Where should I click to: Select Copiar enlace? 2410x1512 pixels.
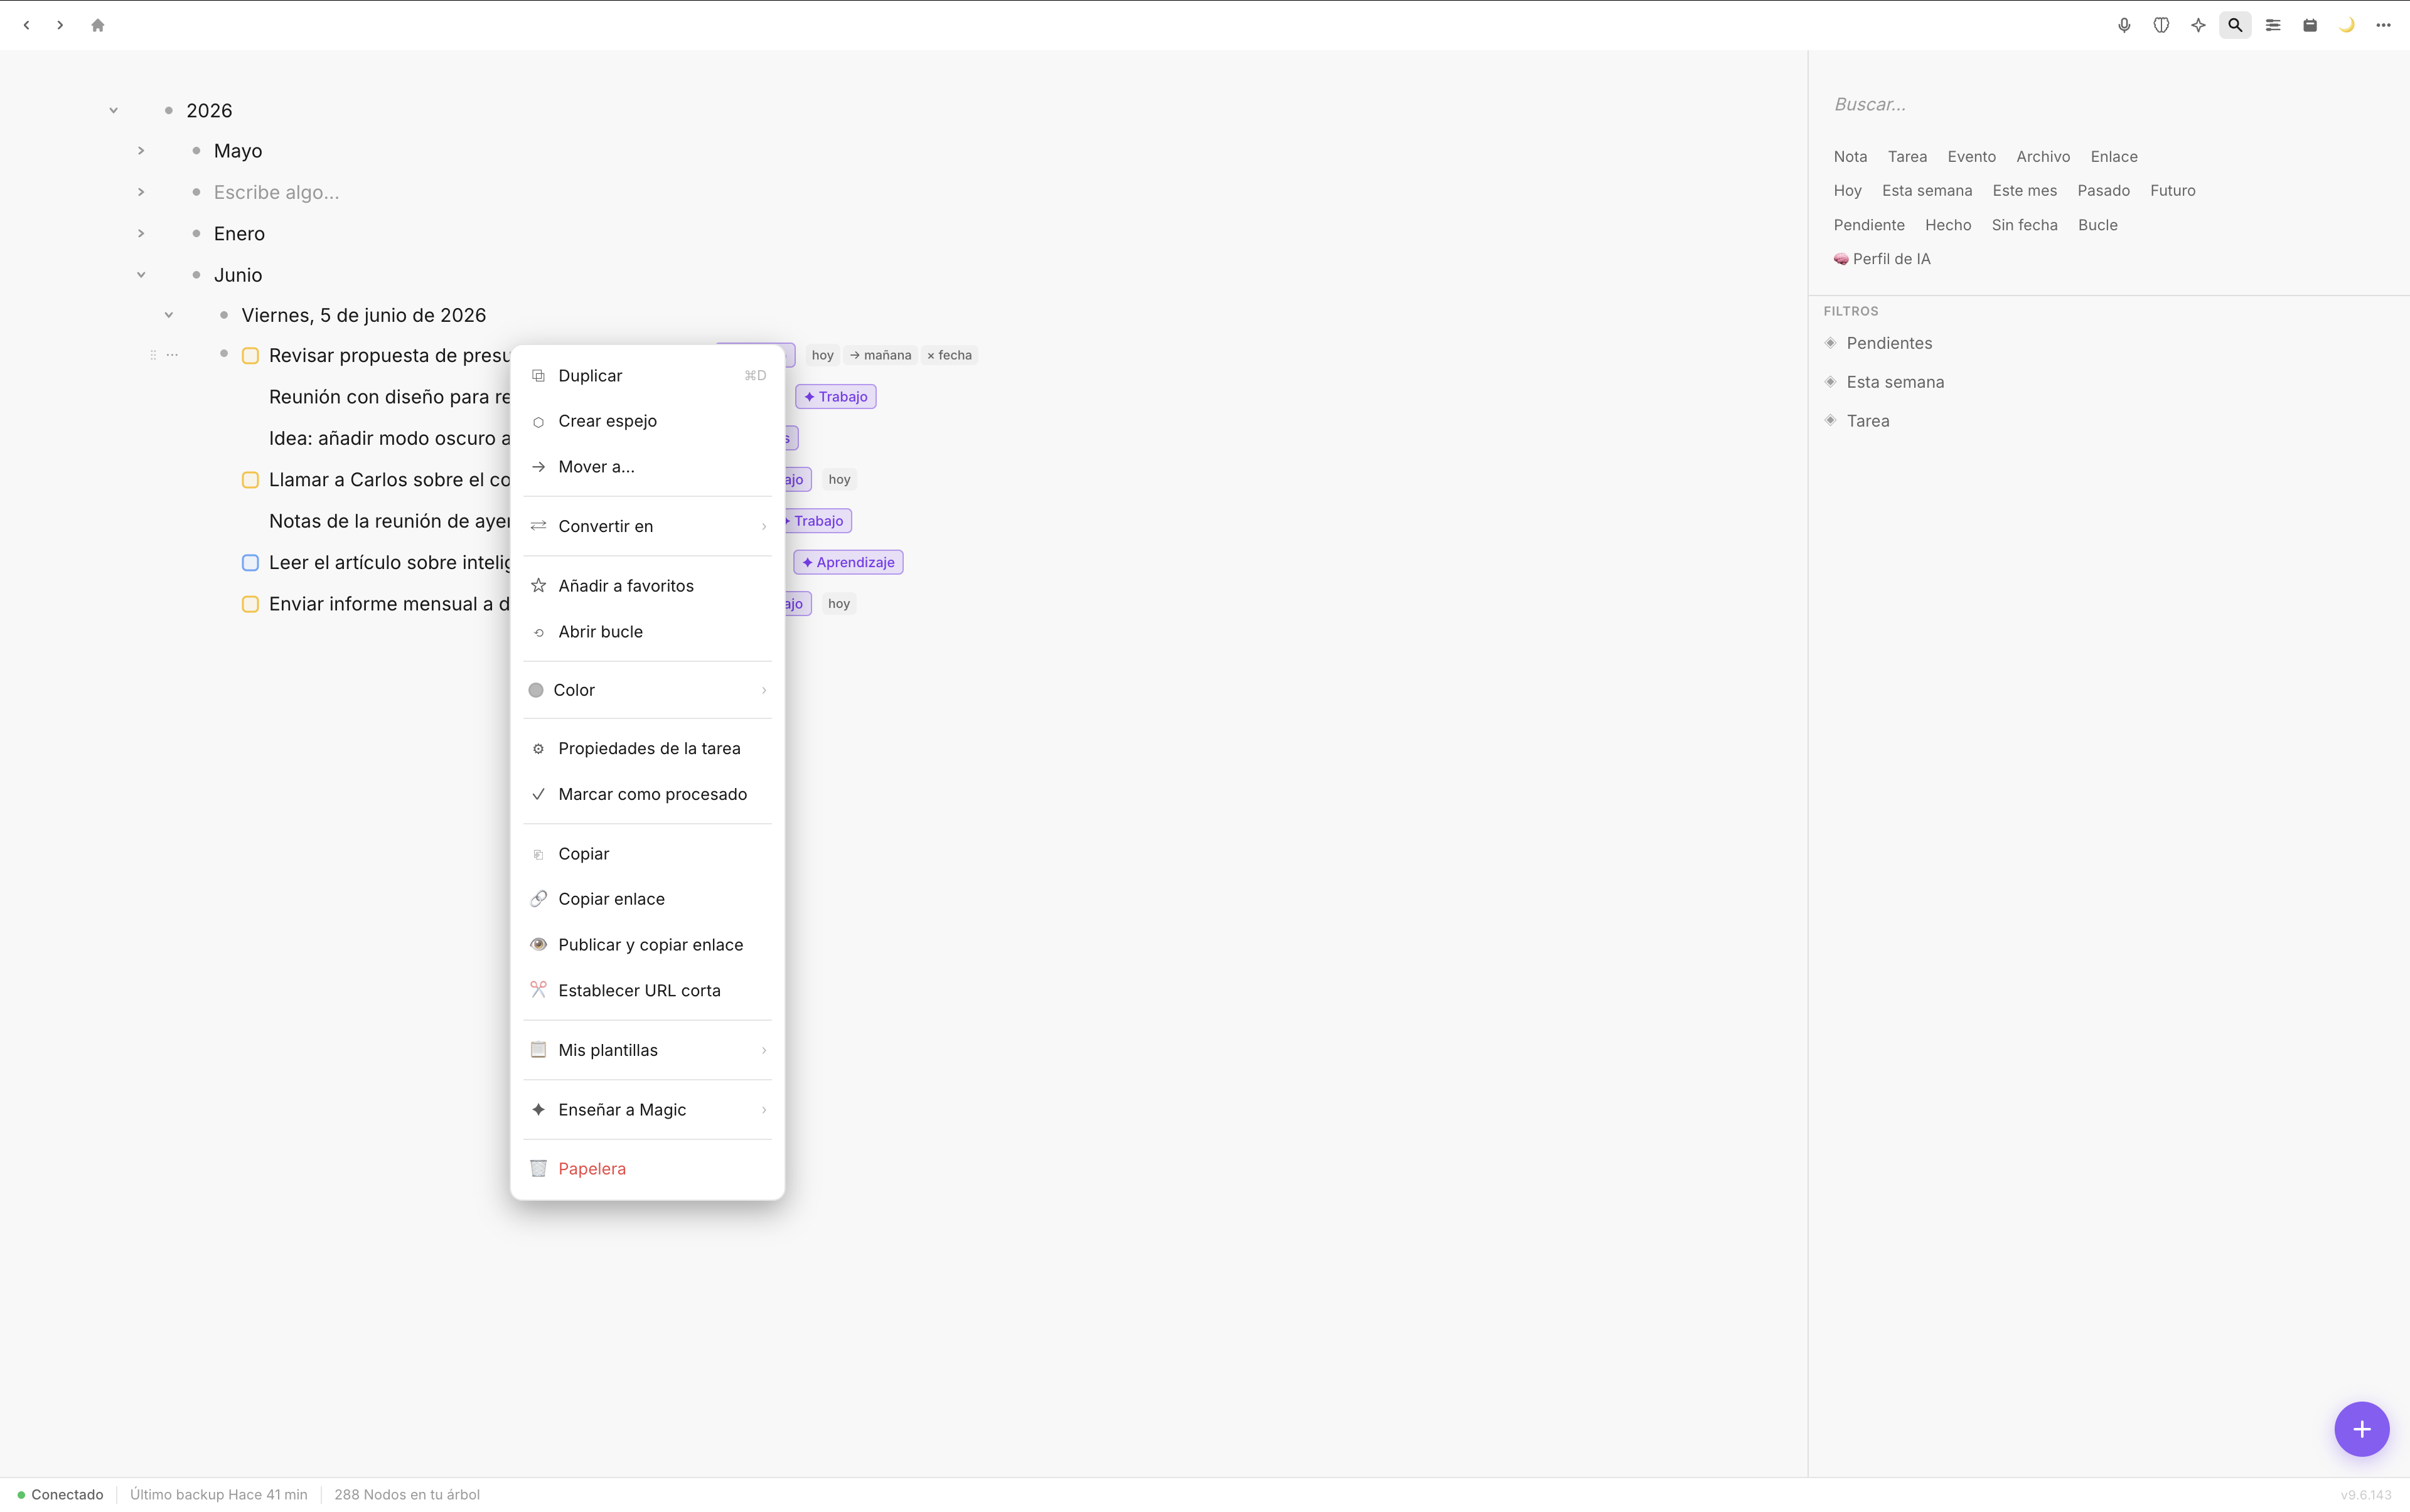tap(647, 899)
